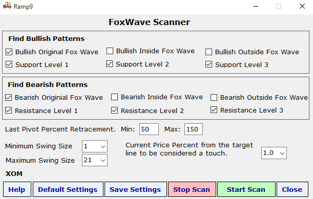The image size is (313, 199).
Task: Open Help for FoxWave Scanner
Action: tap(17, 189)
